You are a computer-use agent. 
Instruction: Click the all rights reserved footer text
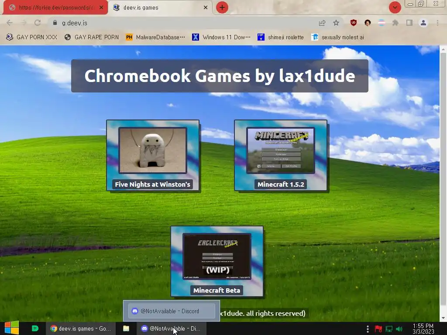[x=262, y=313]
